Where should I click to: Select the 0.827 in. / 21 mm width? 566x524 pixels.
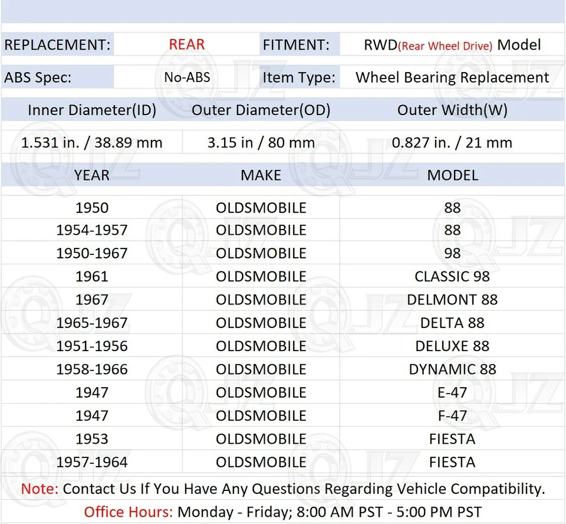(452, 142)
